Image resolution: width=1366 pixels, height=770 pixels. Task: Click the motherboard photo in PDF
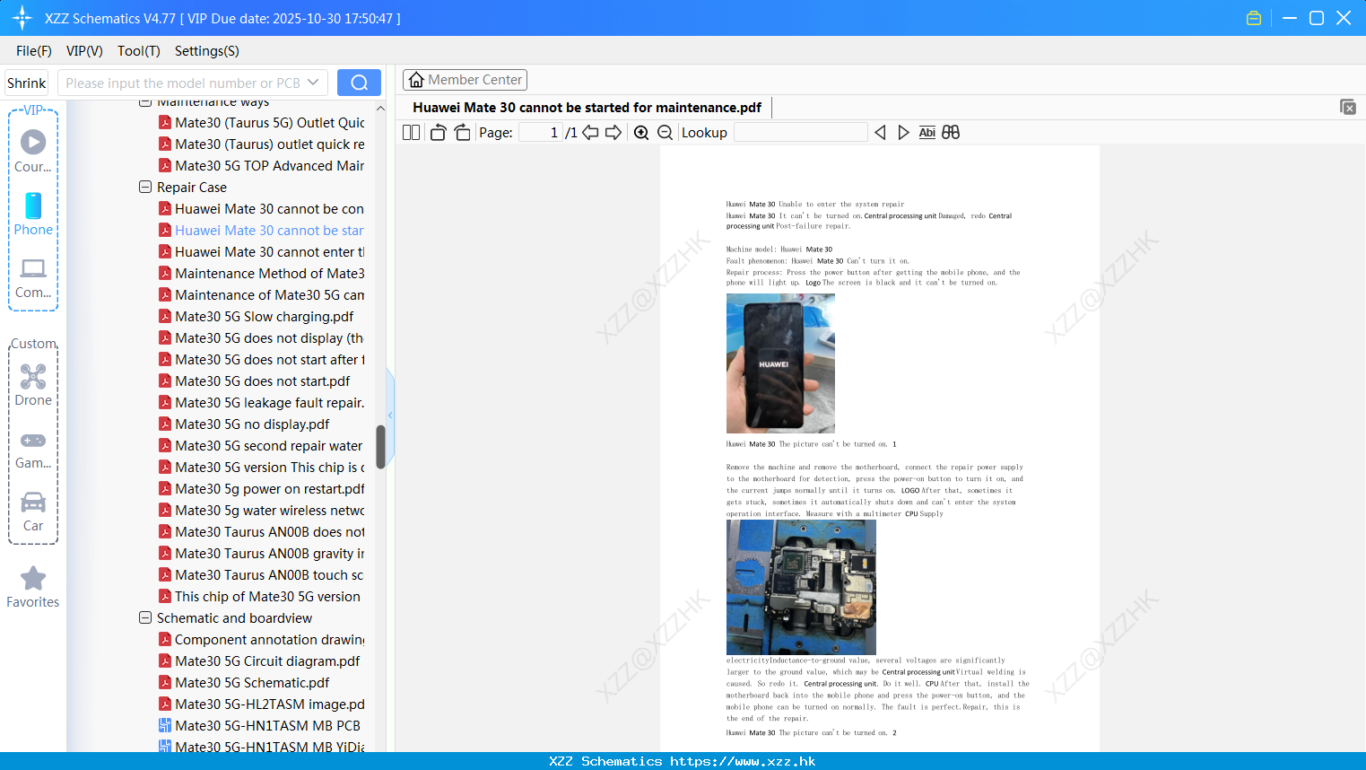click(x=801, y=587)
